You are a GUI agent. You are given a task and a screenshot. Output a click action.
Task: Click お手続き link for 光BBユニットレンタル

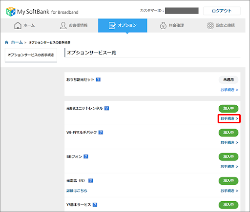tap(229, 118)
